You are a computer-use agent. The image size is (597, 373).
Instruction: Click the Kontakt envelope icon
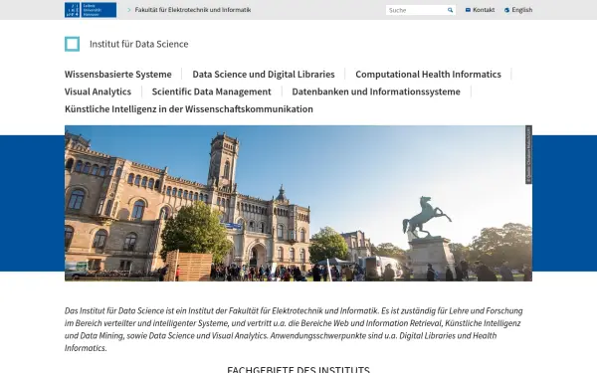[468, 10]
